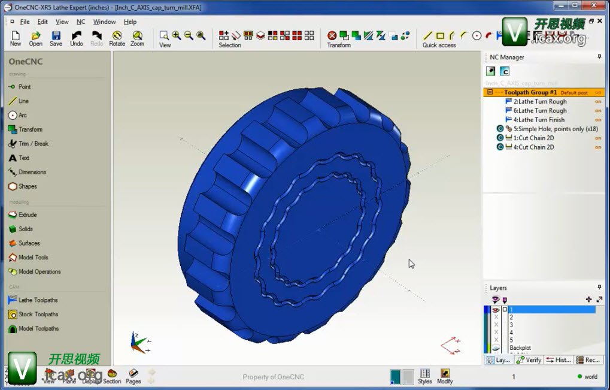Open the Extrude modelling tool

click(x=23, y=215)
